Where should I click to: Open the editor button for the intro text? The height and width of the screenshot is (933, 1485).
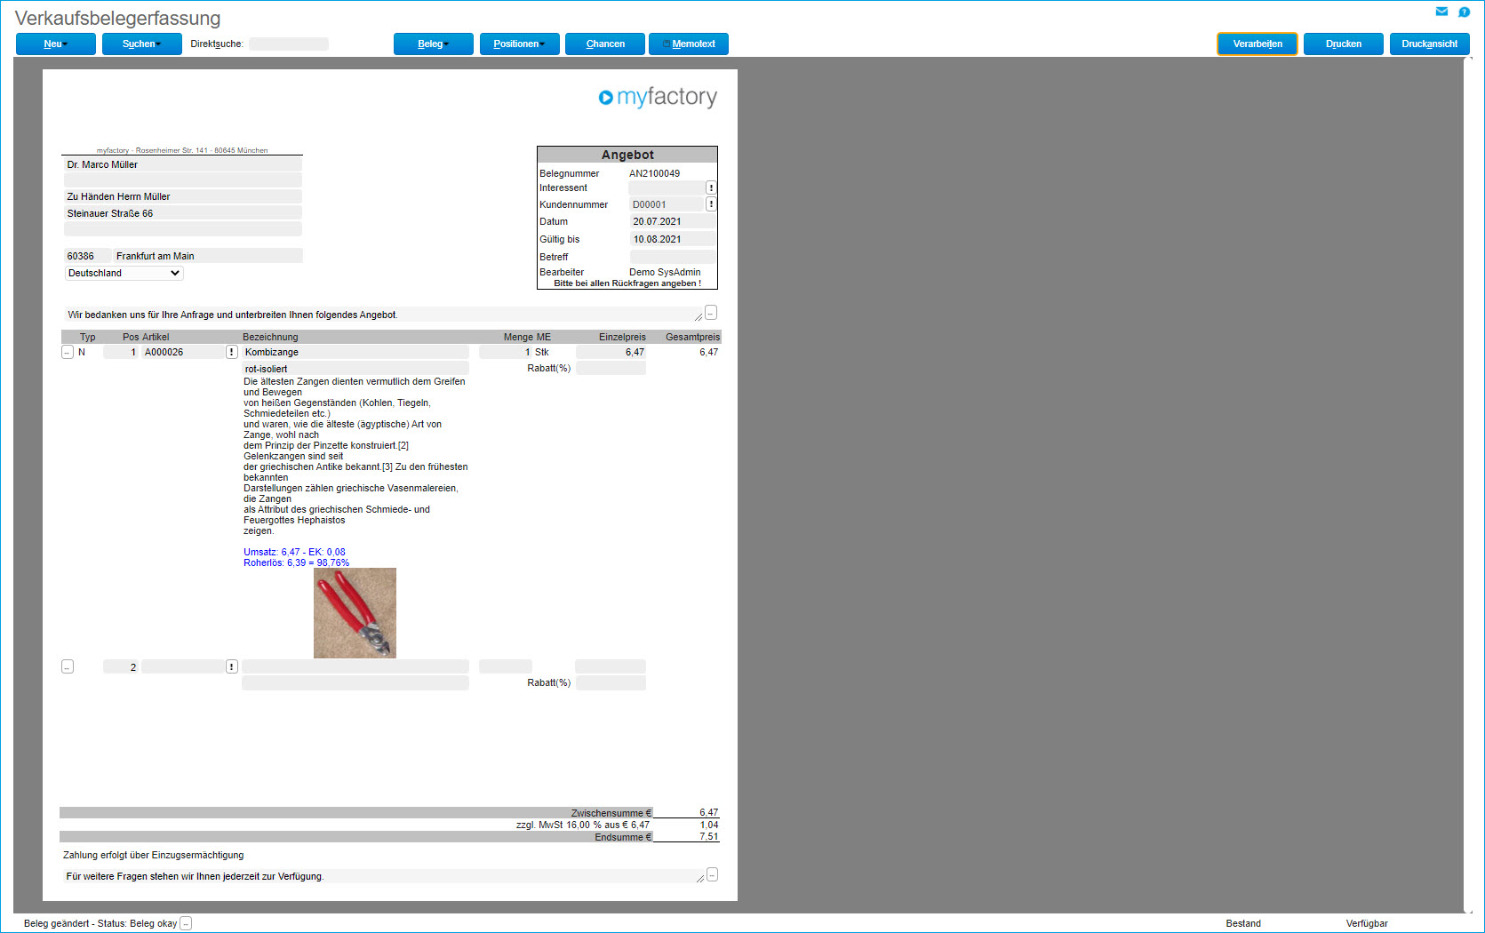[x=711, y=312]
